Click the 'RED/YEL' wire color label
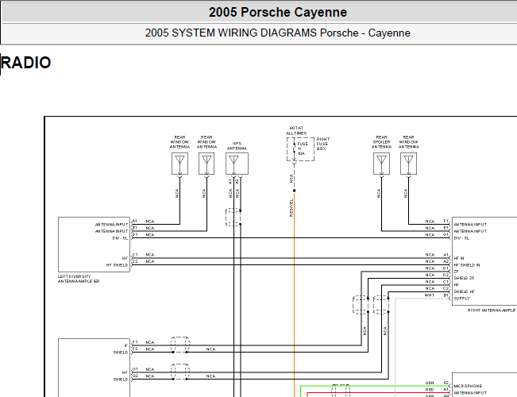 [x=291, y=208]
